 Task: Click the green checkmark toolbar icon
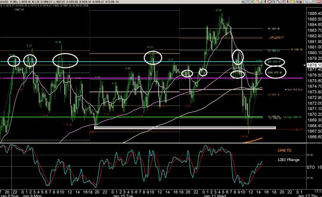coord(251,2)
